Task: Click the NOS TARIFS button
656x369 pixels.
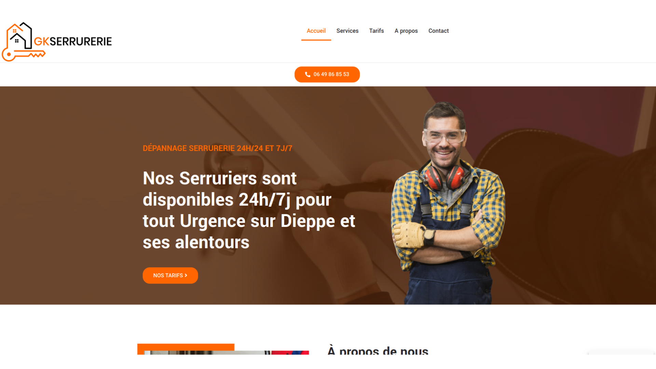Action: click(170, 275)
